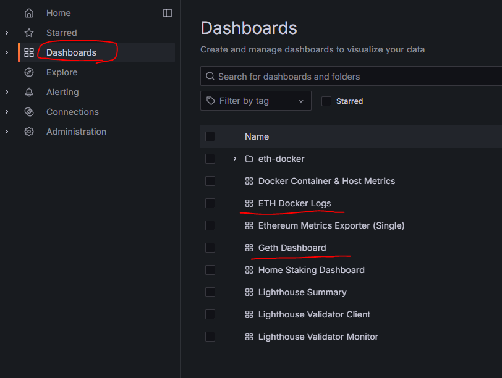Click the dashboard icon beside Home Staking Dashboard
502x378 pixels.
[249, 270]
